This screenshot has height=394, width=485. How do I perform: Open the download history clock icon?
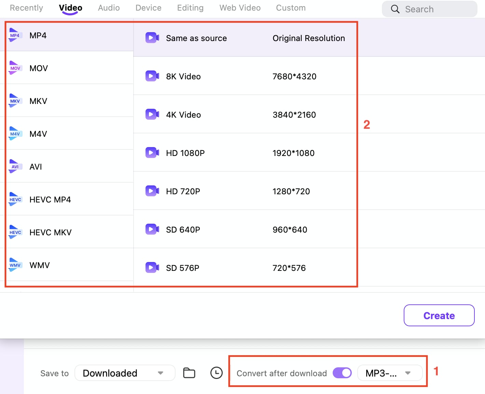[216, 373]
